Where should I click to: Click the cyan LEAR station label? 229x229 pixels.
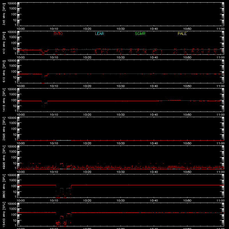click(99, 33)
